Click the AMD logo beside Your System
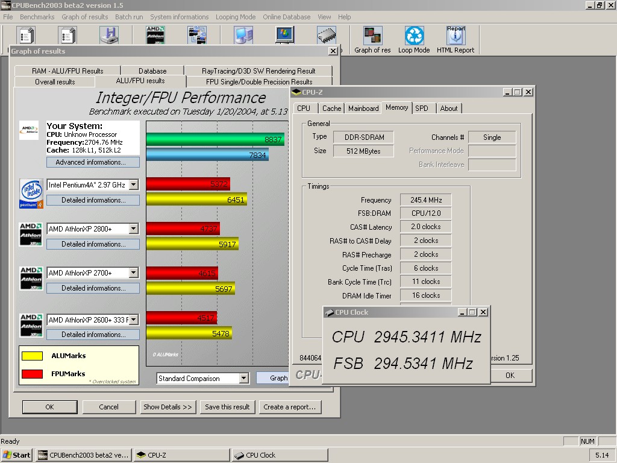617x463 pixels. (x=29, y=130)
